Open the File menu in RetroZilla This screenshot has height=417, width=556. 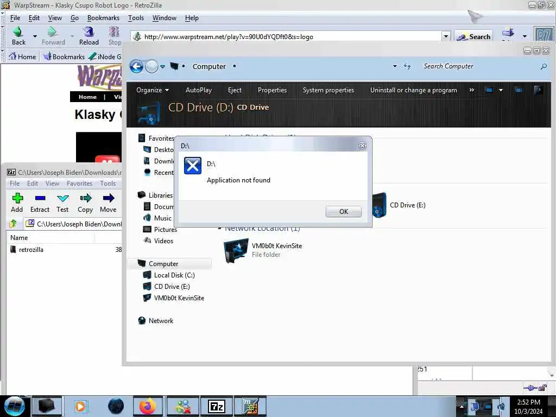[15, 18]
